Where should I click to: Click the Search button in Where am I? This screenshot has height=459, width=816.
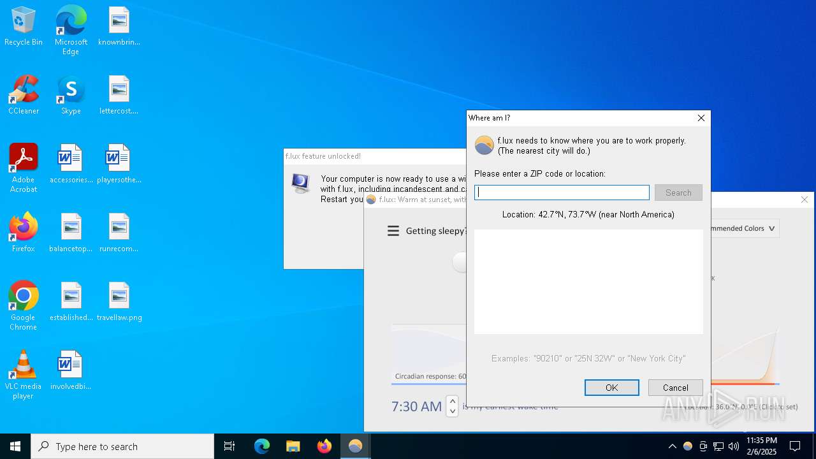click(678, 193)
